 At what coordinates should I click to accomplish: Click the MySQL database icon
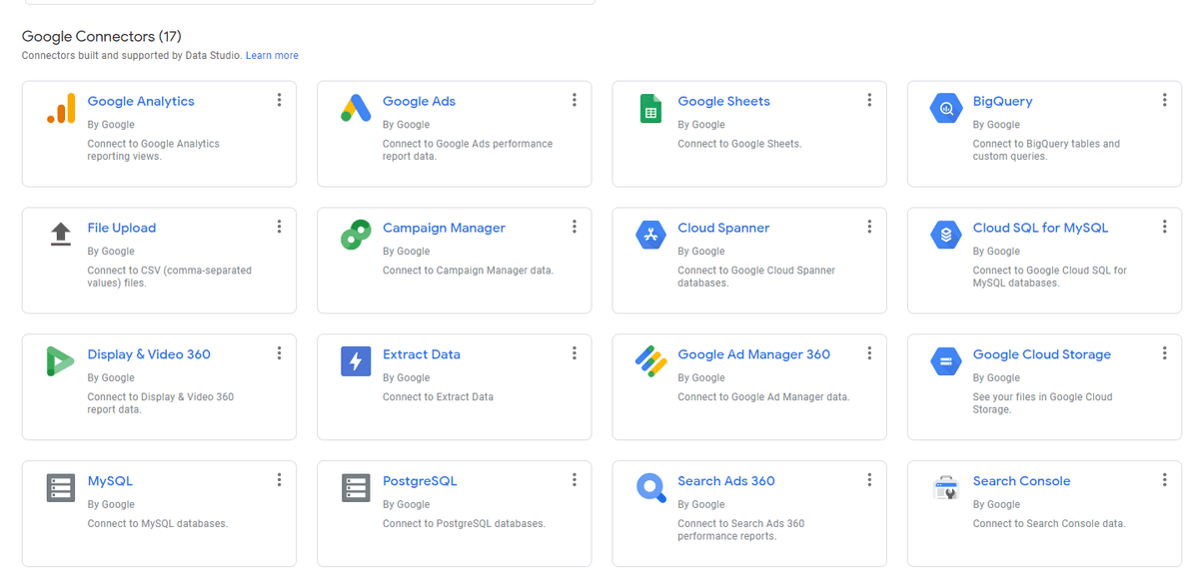(x=61, y=488)
